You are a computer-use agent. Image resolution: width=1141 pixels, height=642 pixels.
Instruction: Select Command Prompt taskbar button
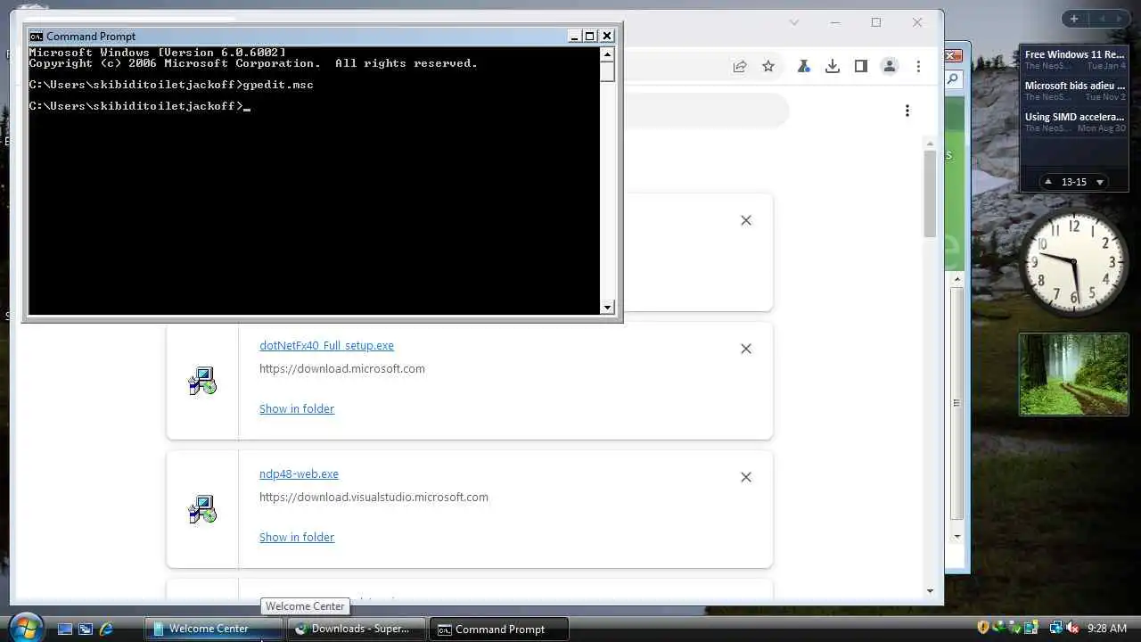(x=498, y=629)
